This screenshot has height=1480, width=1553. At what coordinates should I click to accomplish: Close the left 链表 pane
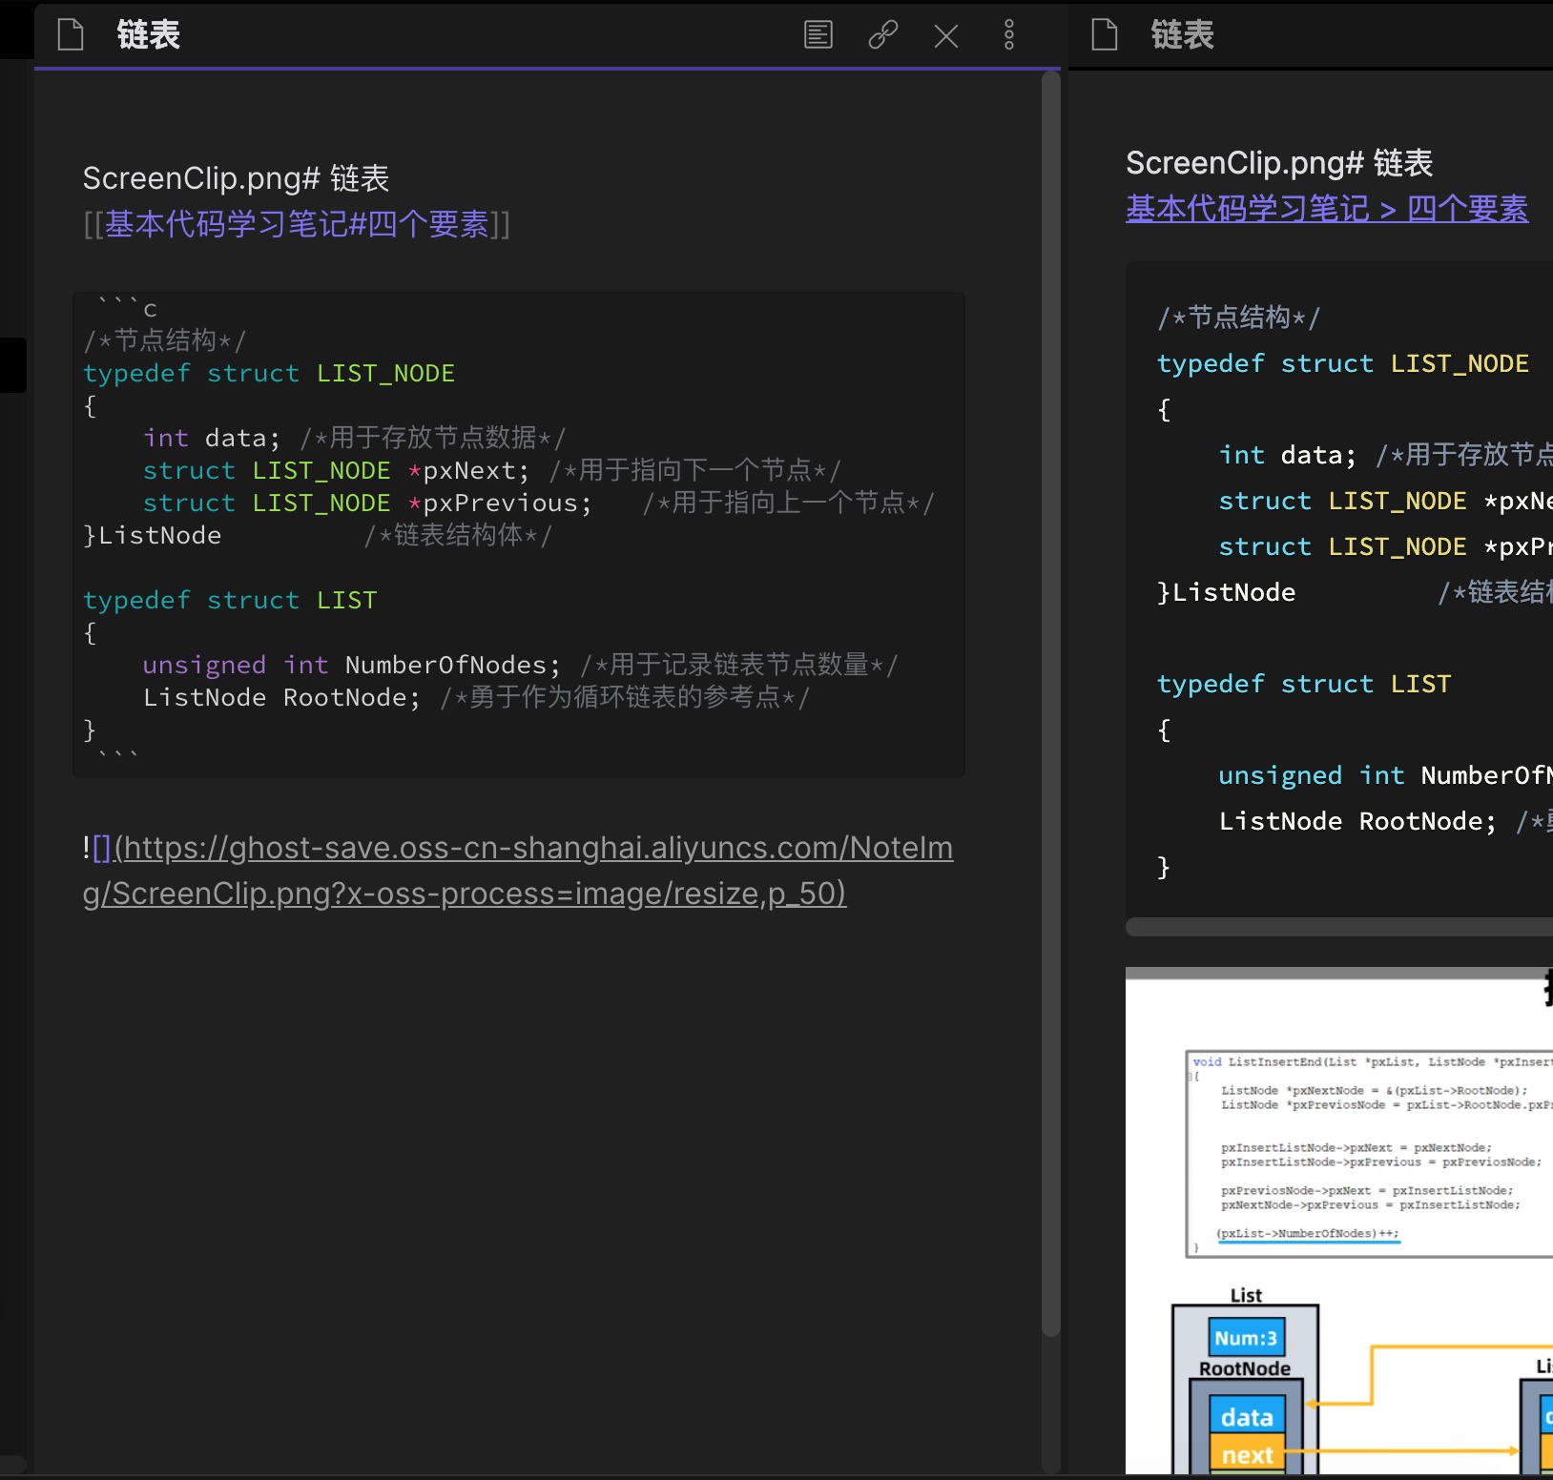(x=946, y=36)
